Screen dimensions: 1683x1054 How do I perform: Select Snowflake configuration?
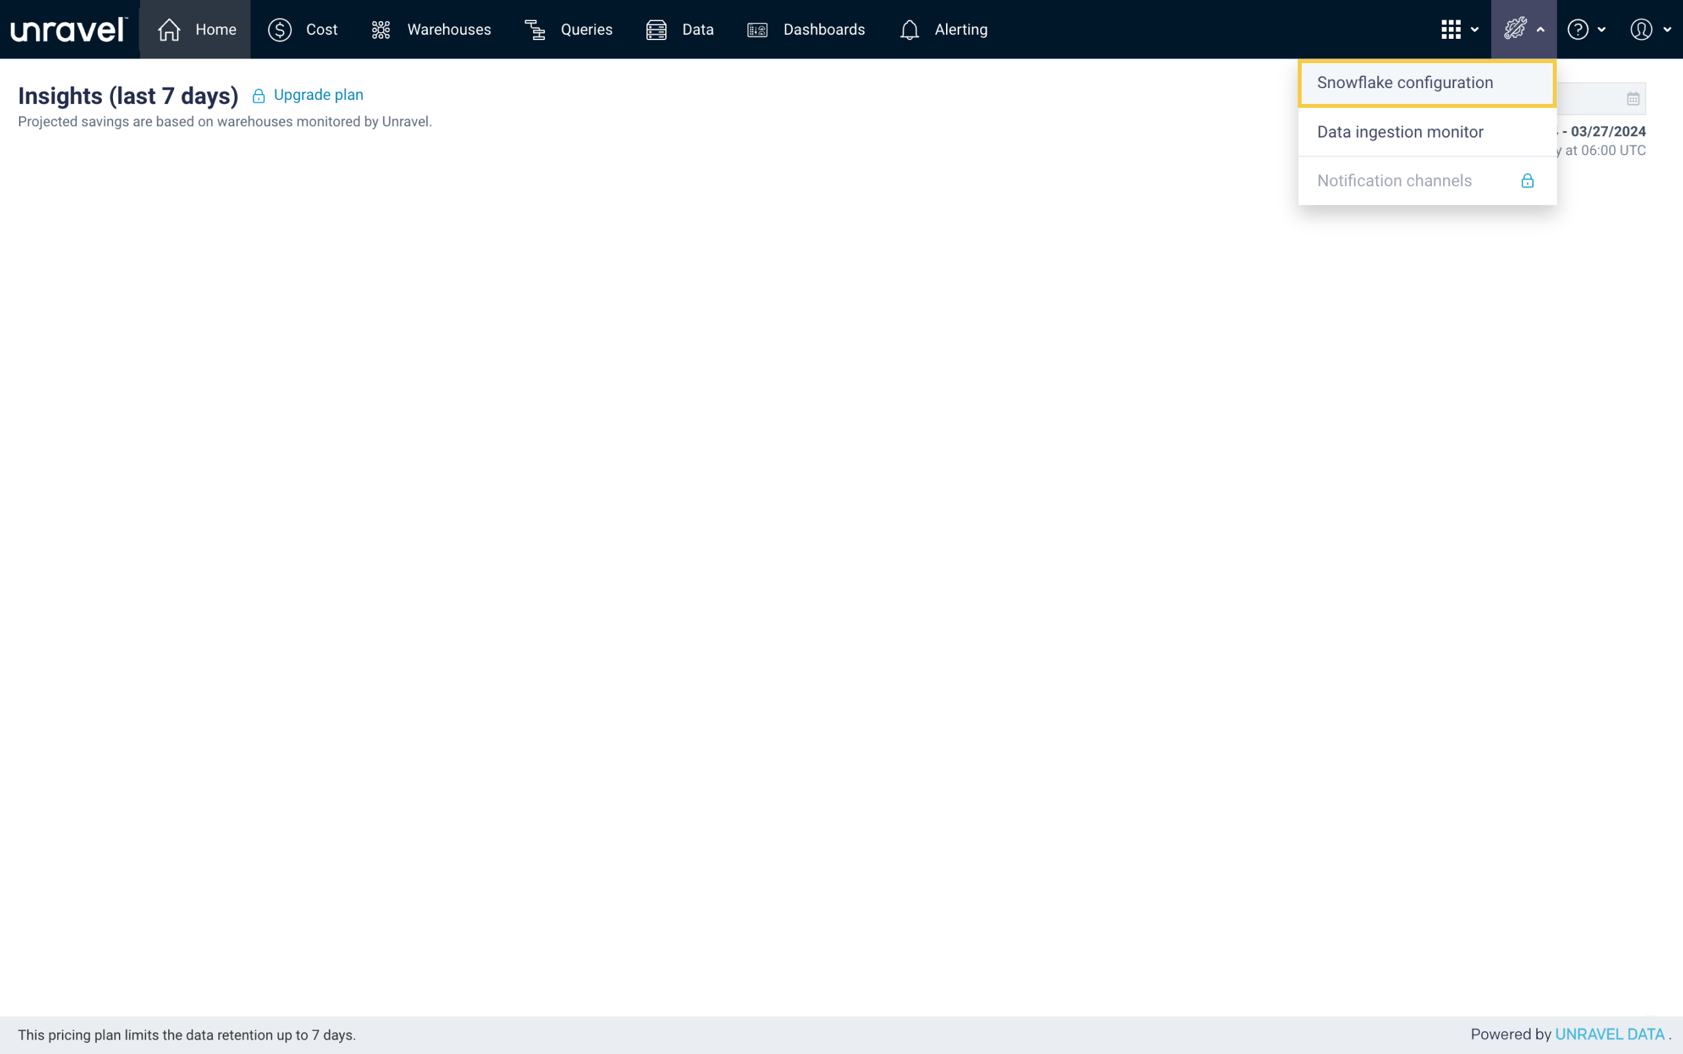pos(1404,83)
